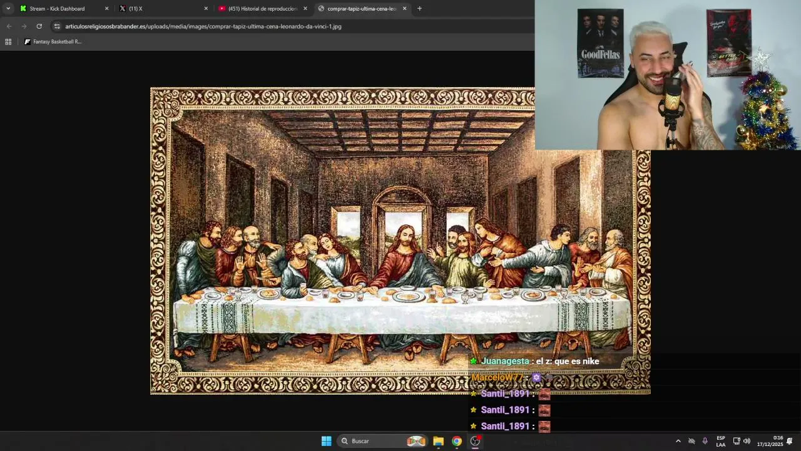Click the Last Supper tapestry image

400,241
